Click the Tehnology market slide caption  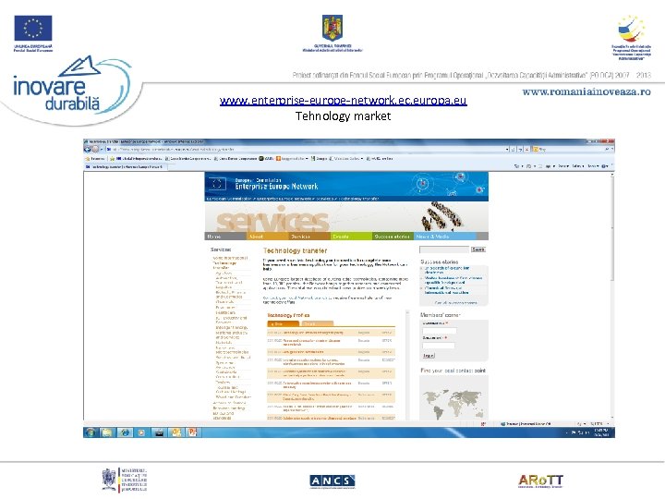343,116
